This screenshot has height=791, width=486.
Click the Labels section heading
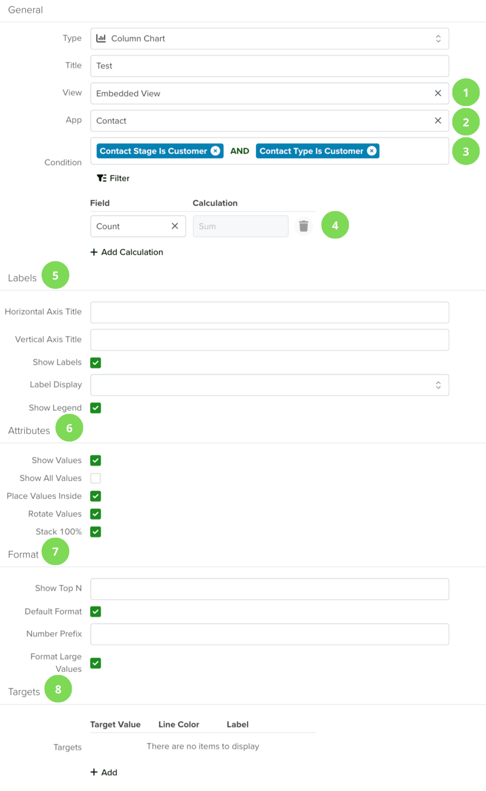pyautogui.click(x=22, y=278)
